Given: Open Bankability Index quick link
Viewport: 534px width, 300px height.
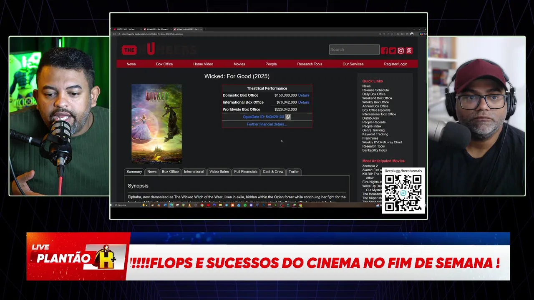Looking at the screenshot, I should (375, 150).
